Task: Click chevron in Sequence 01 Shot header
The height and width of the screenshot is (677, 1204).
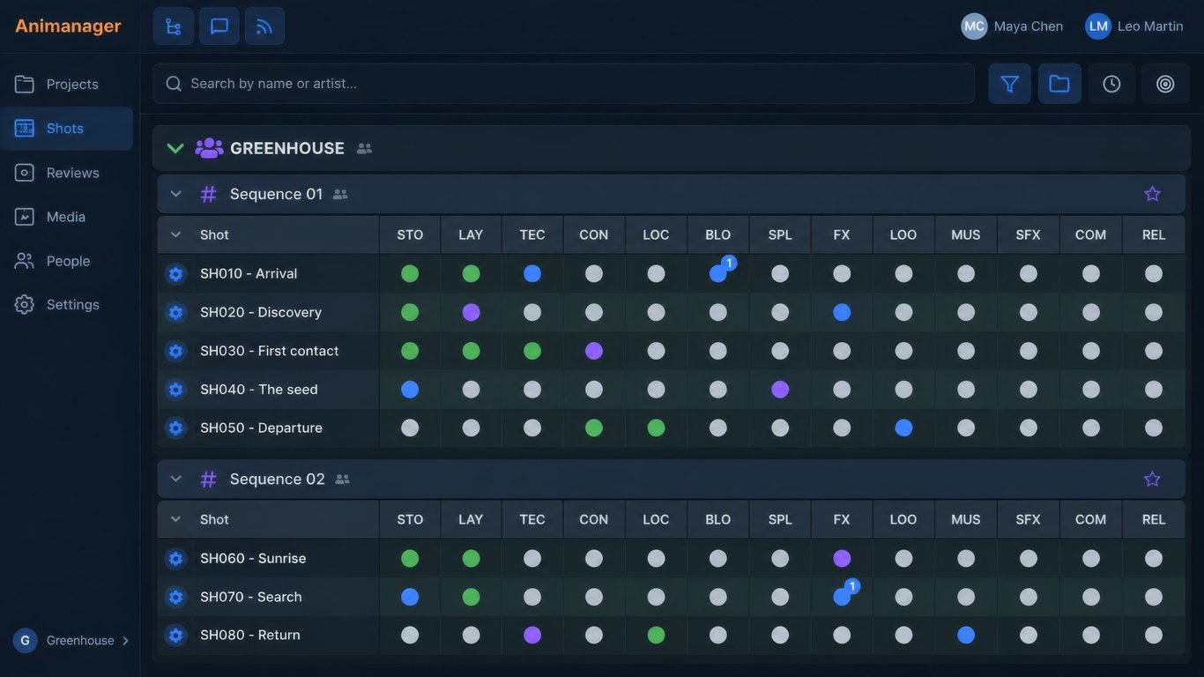Action: (175, 234)
